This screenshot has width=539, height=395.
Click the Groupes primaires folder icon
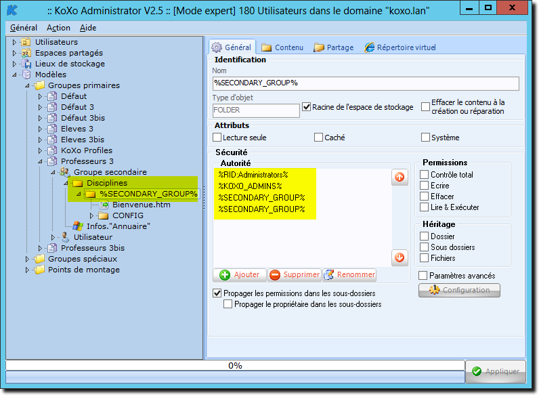[x=39, y=85]
